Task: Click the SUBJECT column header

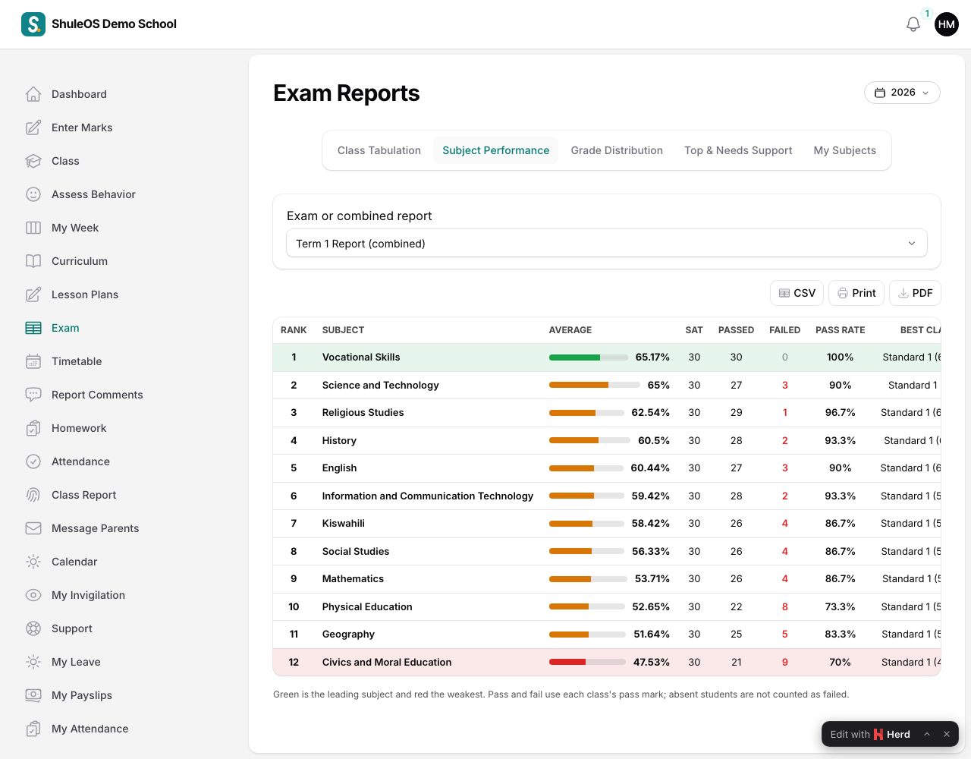Action: (343, 330)
